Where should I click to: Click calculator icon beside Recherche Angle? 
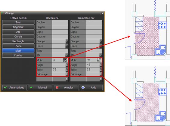pos(67,65)
